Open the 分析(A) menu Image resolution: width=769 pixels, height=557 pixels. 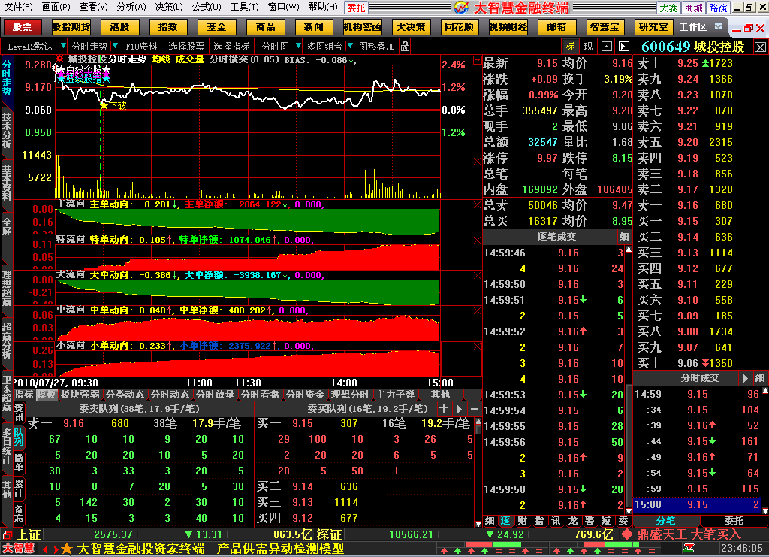(131, 7)
